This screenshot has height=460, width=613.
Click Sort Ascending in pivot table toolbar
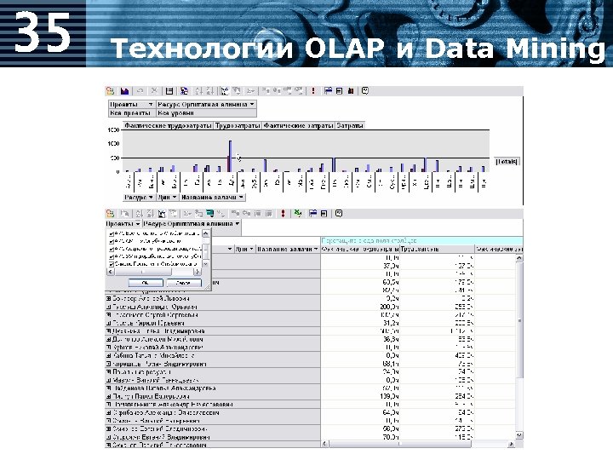coord(140,214)
